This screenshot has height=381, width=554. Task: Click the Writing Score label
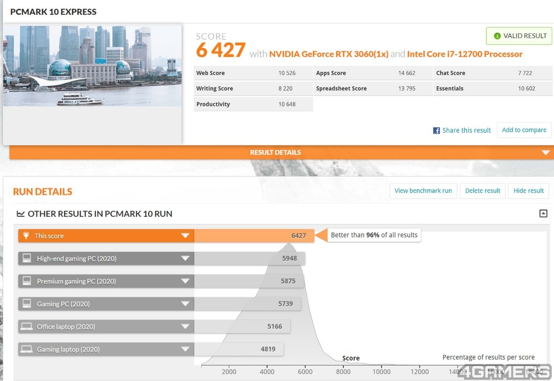[215, 88]
